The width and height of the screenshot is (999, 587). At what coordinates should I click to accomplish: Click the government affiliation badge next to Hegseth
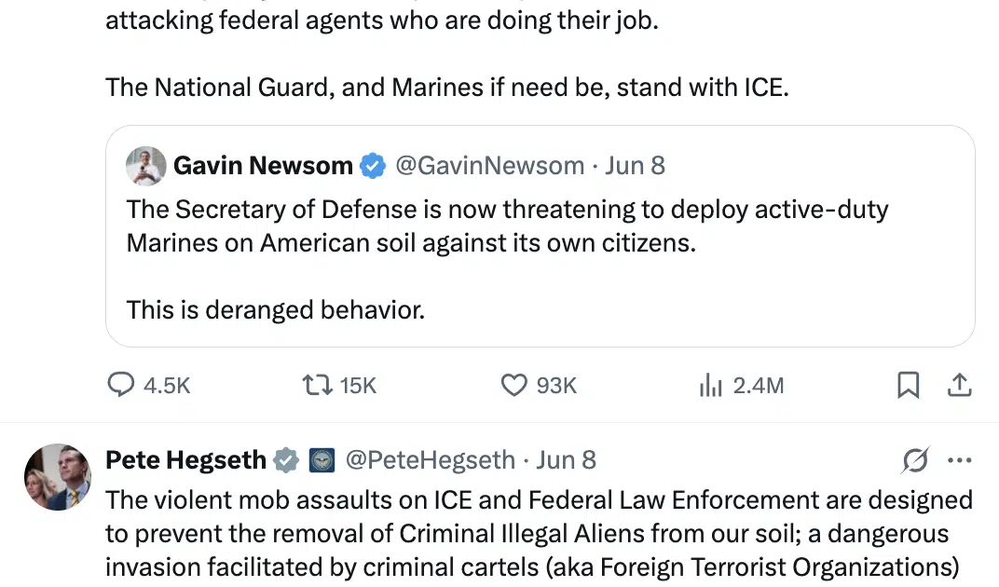(x=322, y=459)
